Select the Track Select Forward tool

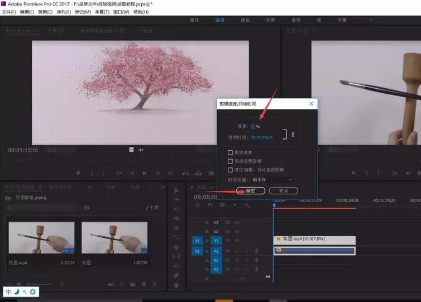point(176,199)
